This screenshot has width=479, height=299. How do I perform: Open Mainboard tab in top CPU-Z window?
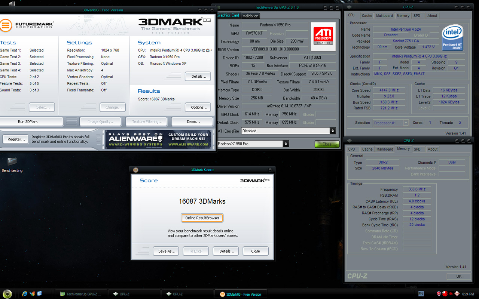click(x=384, y=16)
